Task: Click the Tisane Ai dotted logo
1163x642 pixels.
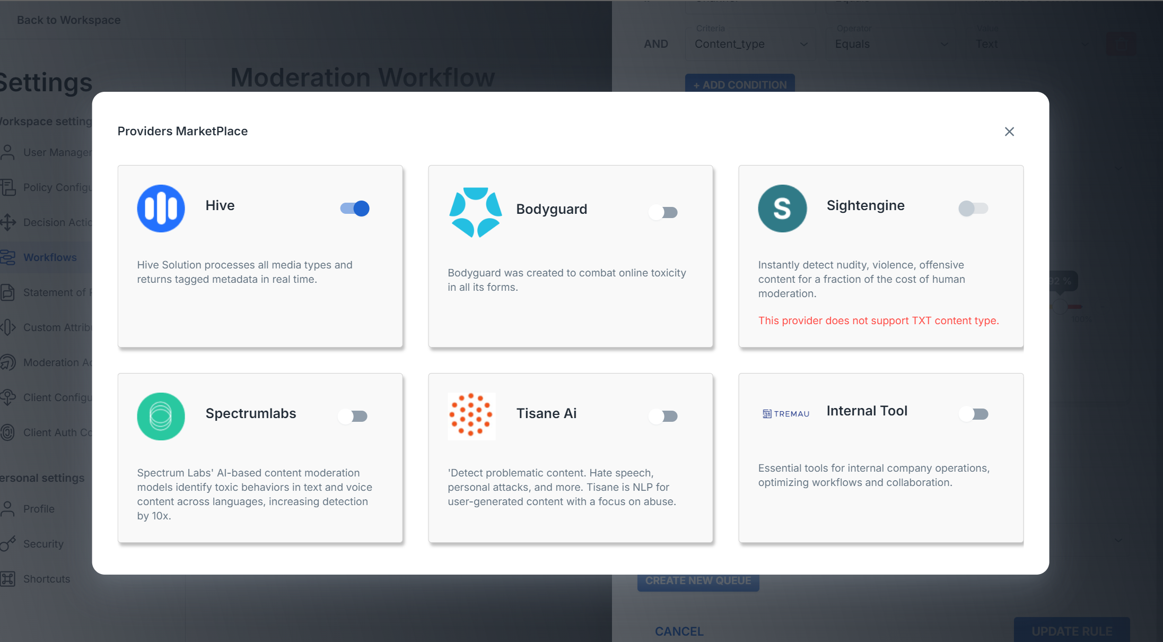Action: click(x=471, y=417)
